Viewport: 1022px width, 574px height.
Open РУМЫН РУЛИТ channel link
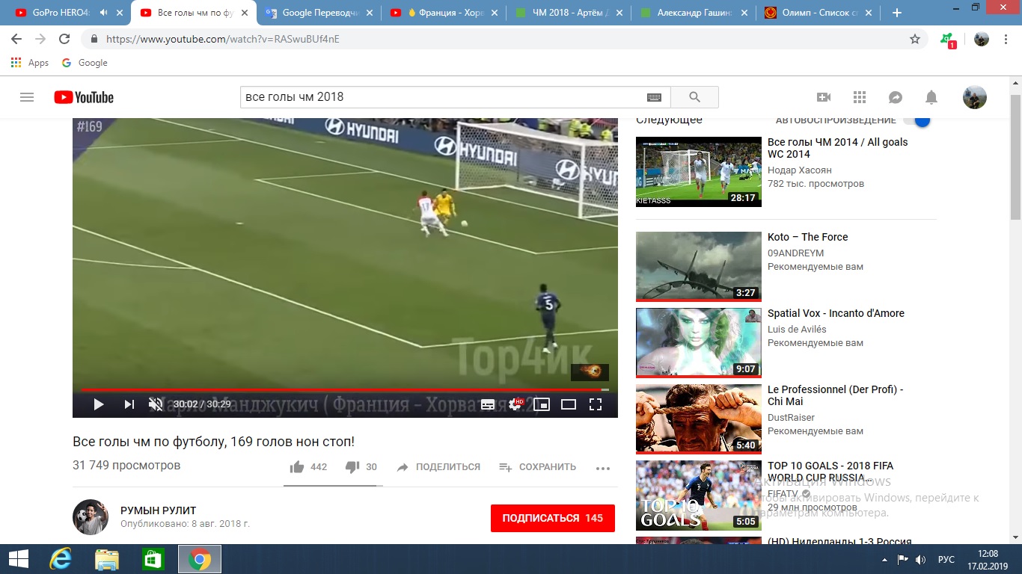[x=159, y=510]
